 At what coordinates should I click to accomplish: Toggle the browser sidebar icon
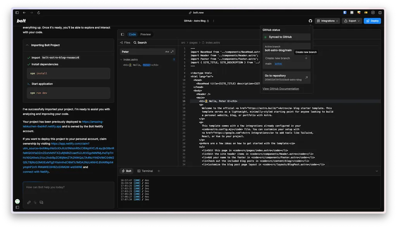click(x=17, y=13)
